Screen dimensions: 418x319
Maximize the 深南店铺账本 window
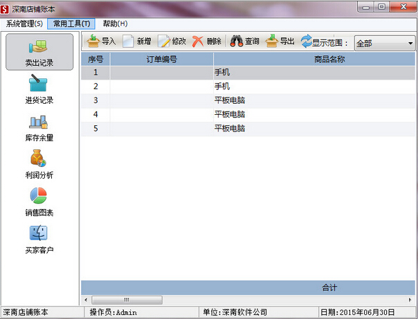(x=382, y=6)
